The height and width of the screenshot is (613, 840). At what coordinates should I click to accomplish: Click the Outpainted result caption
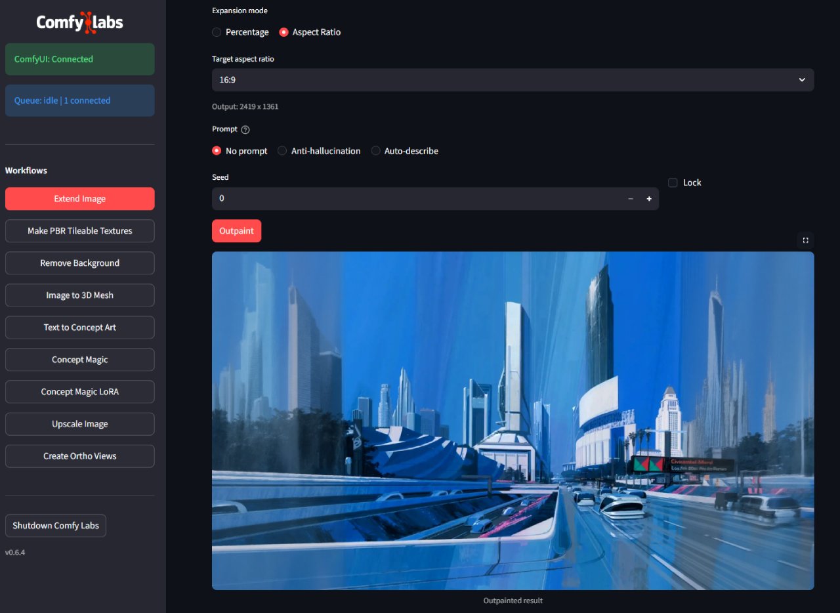pyautogui.click(x=513, y=601)
